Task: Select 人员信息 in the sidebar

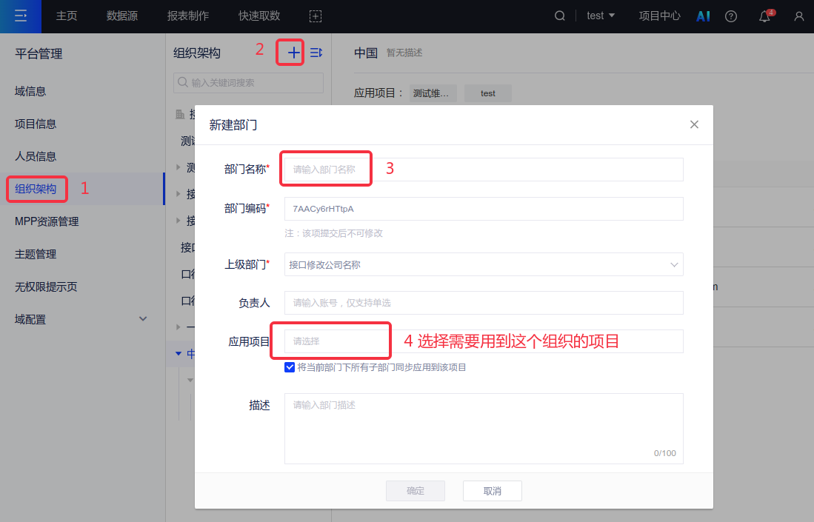Action: click(x=36, y=156)
